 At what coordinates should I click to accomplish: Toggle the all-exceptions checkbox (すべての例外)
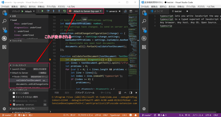point(14,93)
